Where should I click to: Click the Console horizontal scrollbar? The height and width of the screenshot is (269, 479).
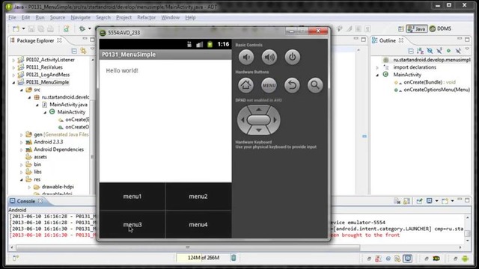point(188,247)
